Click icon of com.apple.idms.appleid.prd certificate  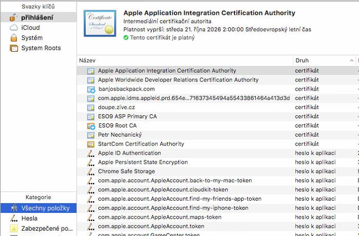[x=91, y=98]
